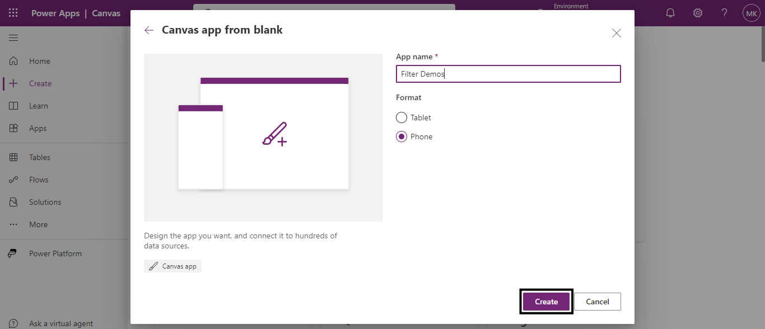Close the Canvas app from blank dialog
765x329 pixels.
(x=616, y=33)
